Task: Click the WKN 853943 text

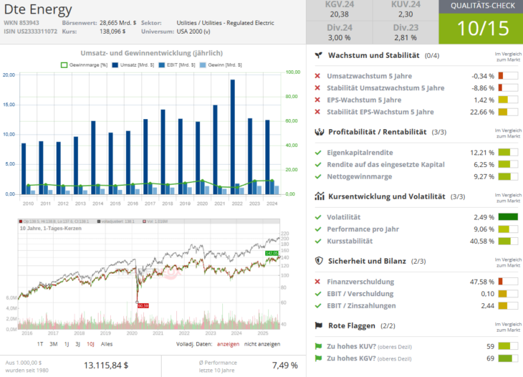Action: click(21, 23)
